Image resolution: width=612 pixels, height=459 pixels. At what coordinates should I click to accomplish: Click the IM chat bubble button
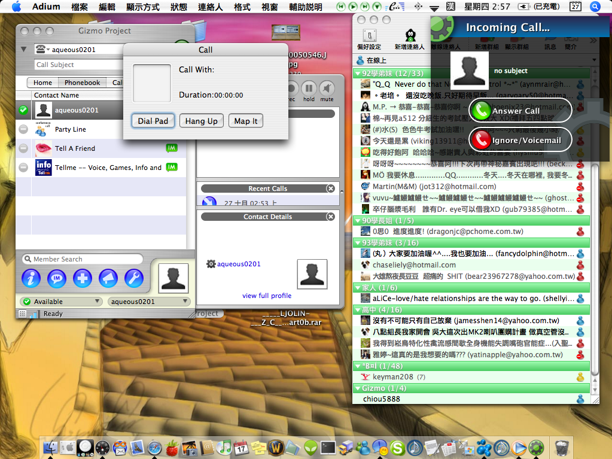[x=57, y=278]
